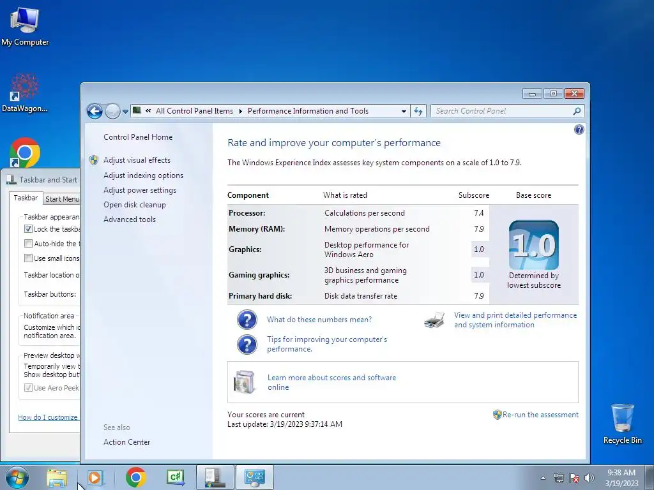Viewport: 654px width, 490px height.
Task: Open help via the blue question icon
Action: [579, 130]
